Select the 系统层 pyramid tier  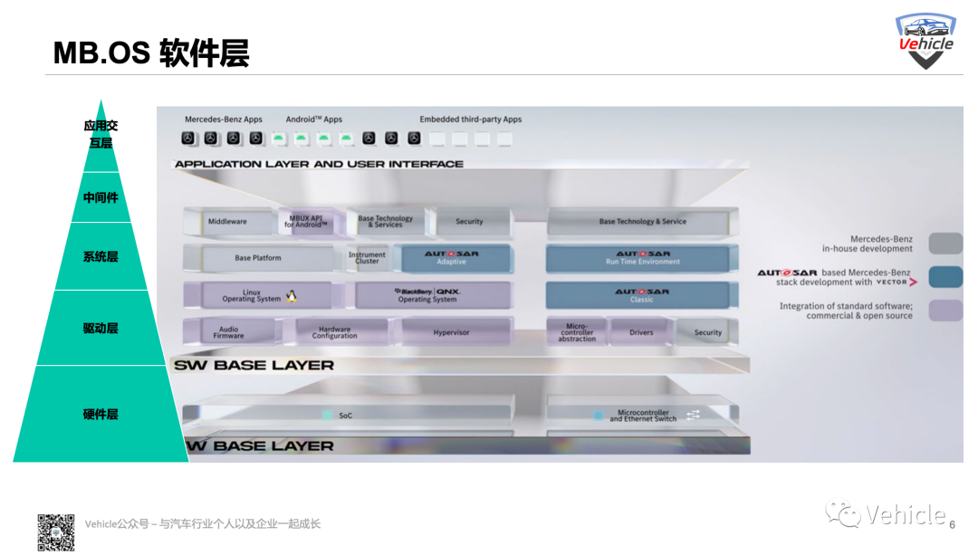[x=101, y=256]
